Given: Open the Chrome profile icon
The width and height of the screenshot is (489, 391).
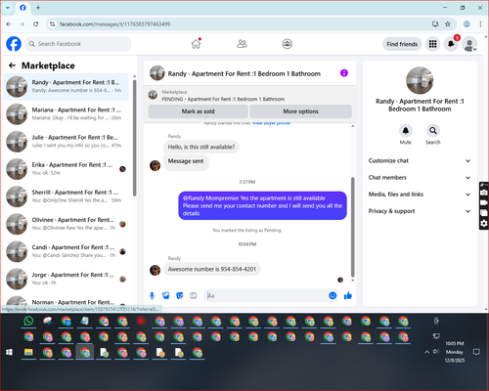Looking at the screenshot, I should pos(467,23).
